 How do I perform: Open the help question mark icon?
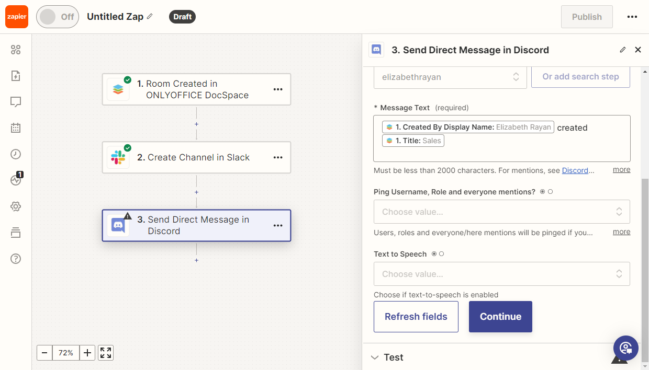point(16,259)
